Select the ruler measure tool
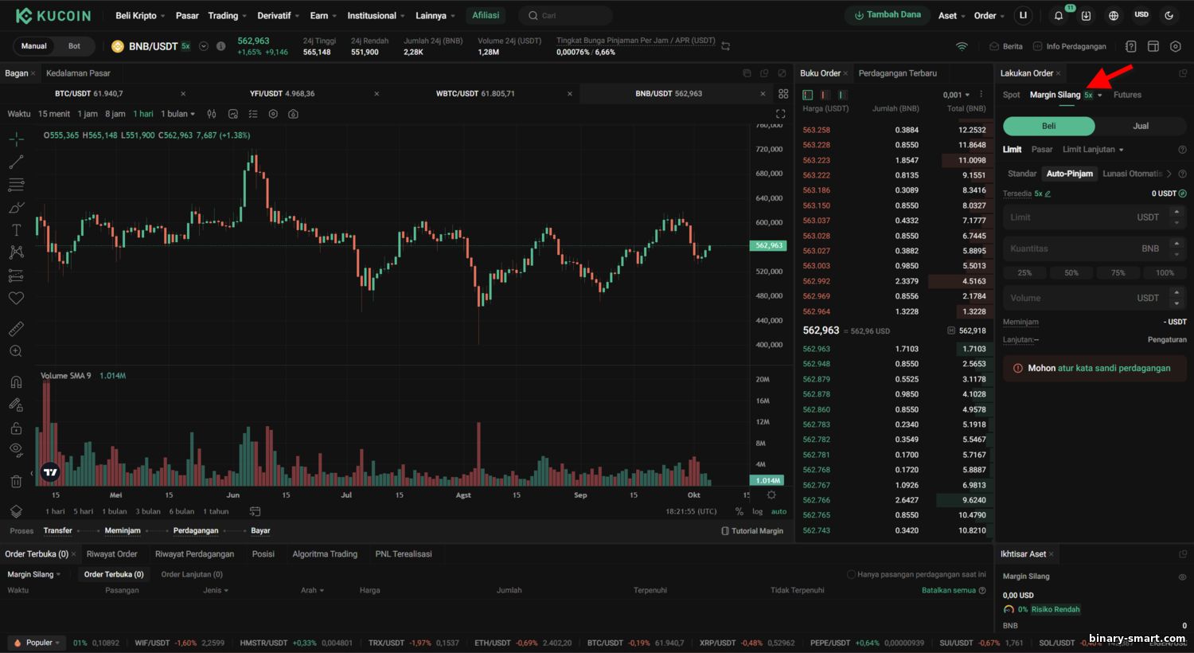1194x653 pixels. 16,328
